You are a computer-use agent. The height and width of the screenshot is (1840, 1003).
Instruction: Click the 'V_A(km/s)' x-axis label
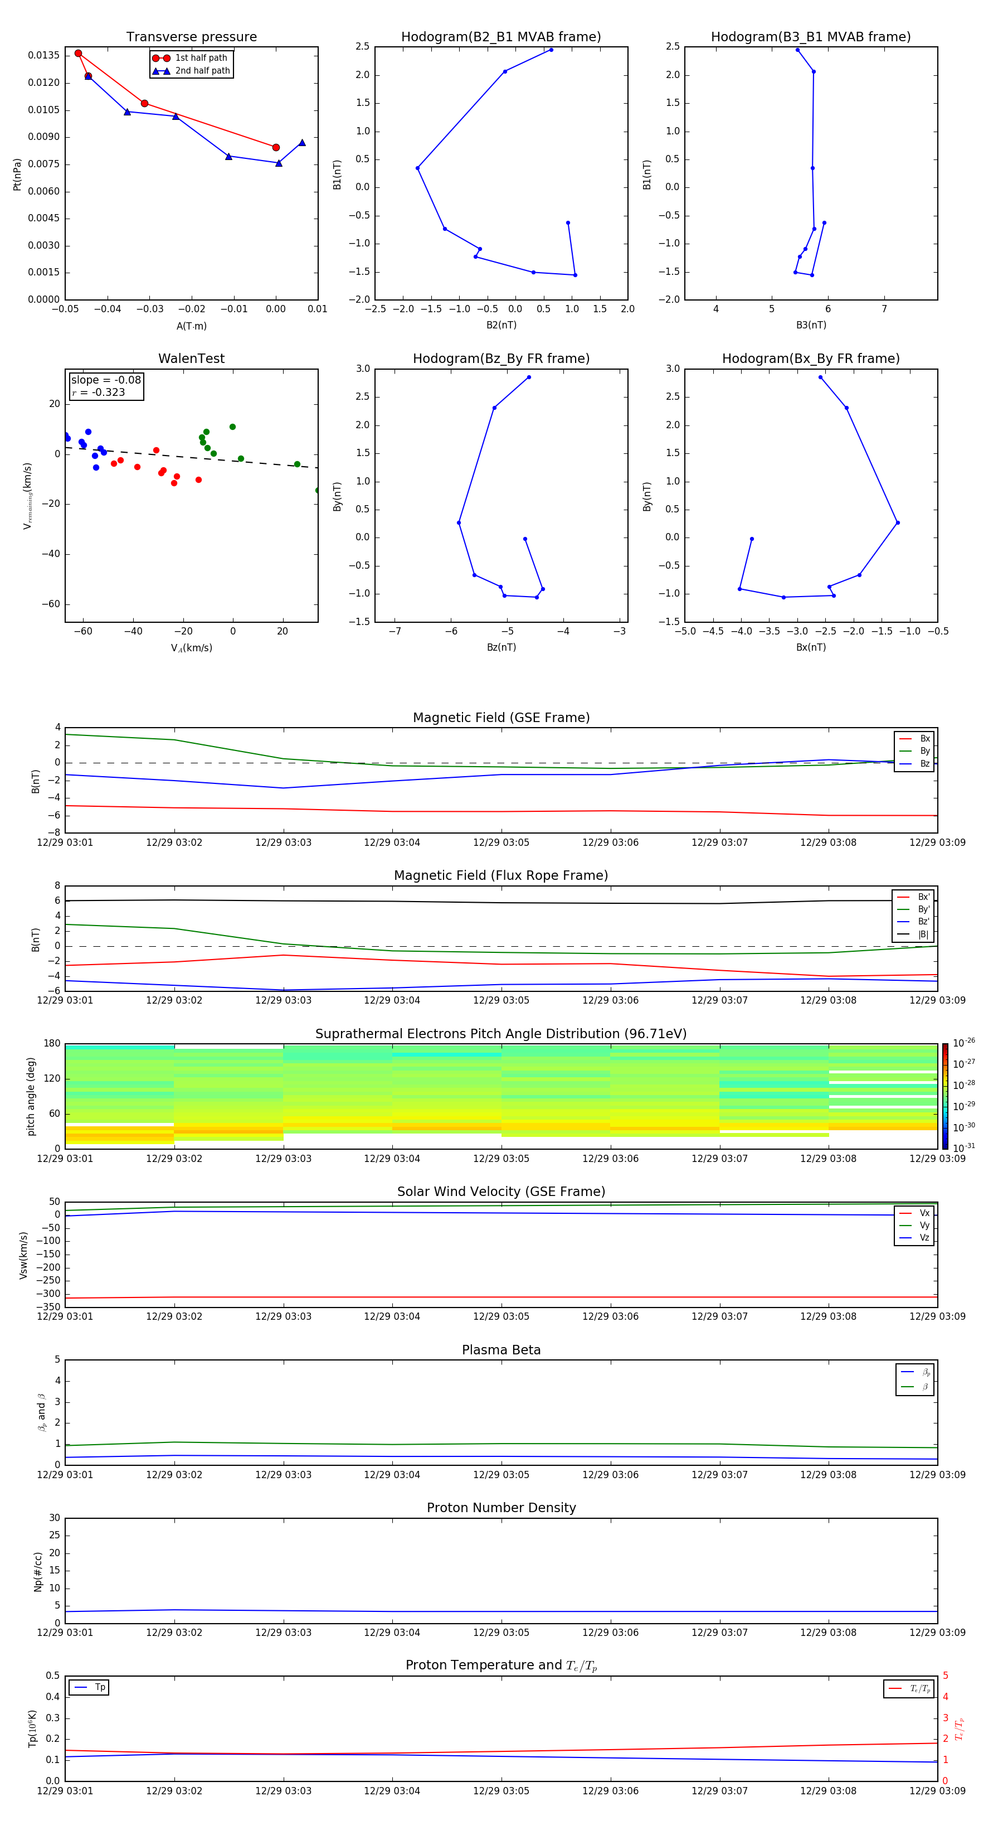pyautogui.click(x=191, y=648)
